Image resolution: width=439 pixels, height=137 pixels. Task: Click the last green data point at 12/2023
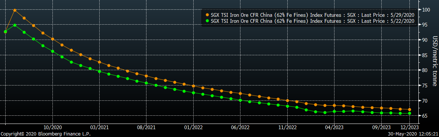pyautogui.click(x=410, y=113)
